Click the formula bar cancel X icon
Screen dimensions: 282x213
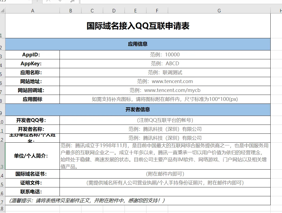(48, 1)
